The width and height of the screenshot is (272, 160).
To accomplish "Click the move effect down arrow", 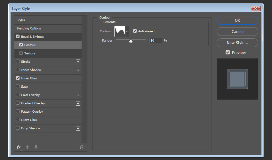I will click(x=36, y=147).
